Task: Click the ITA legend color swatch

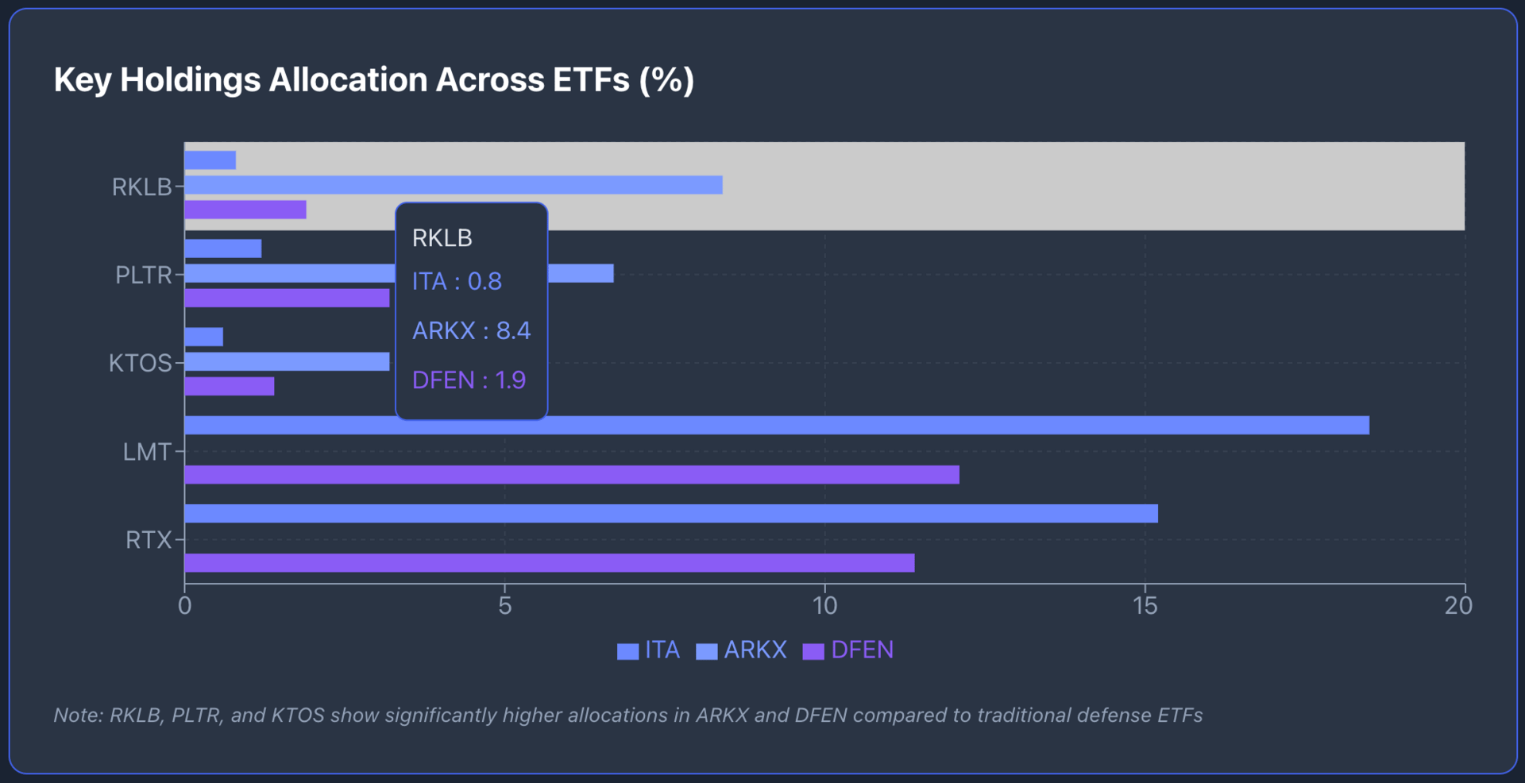Action: (627, 651)
